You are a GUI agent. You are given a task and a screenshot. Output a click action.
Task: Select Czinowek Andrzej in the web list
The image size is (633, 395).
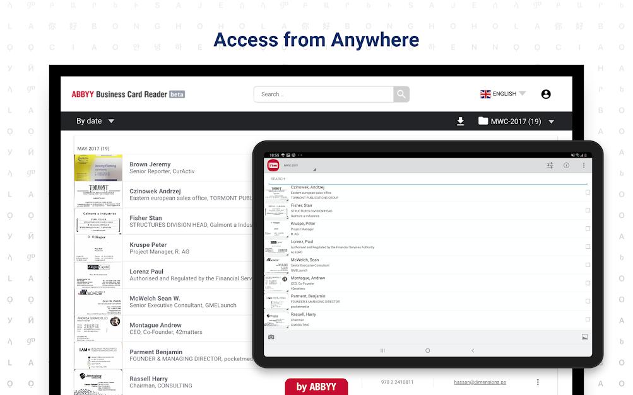click(155, 191)
